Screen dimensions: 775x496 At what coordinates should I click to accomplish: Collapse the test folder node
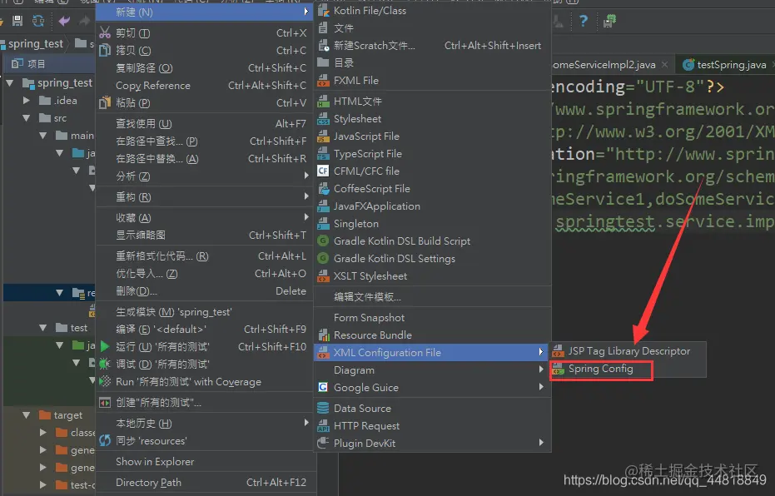43,328
